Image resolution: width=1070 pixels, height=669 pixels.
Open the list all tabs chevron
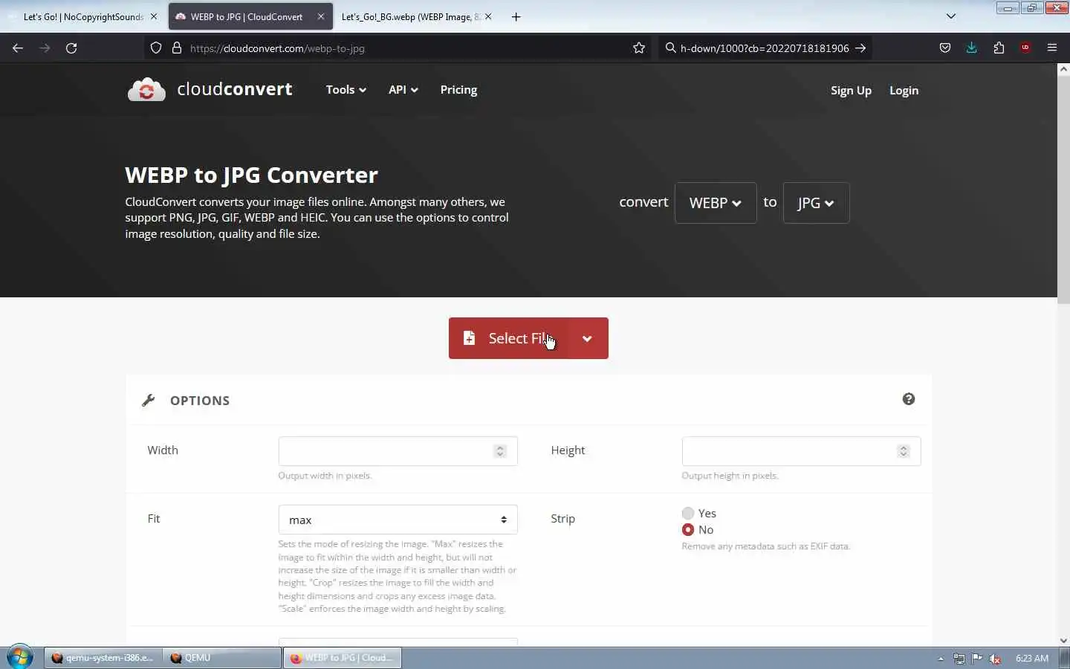pos(951,16)
